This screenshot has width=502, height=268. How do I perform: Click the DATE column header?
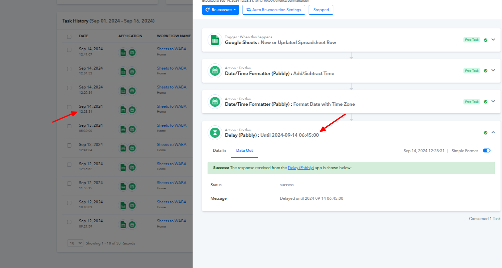[84, 36]
